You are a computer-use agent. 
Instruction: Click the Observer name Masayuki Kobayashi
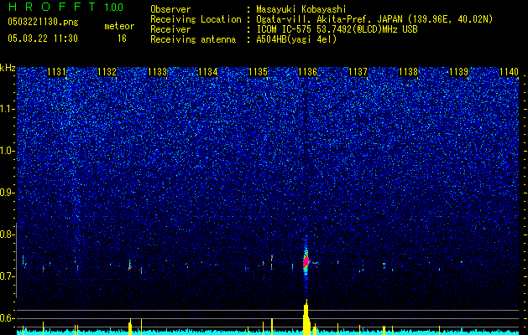301,9
